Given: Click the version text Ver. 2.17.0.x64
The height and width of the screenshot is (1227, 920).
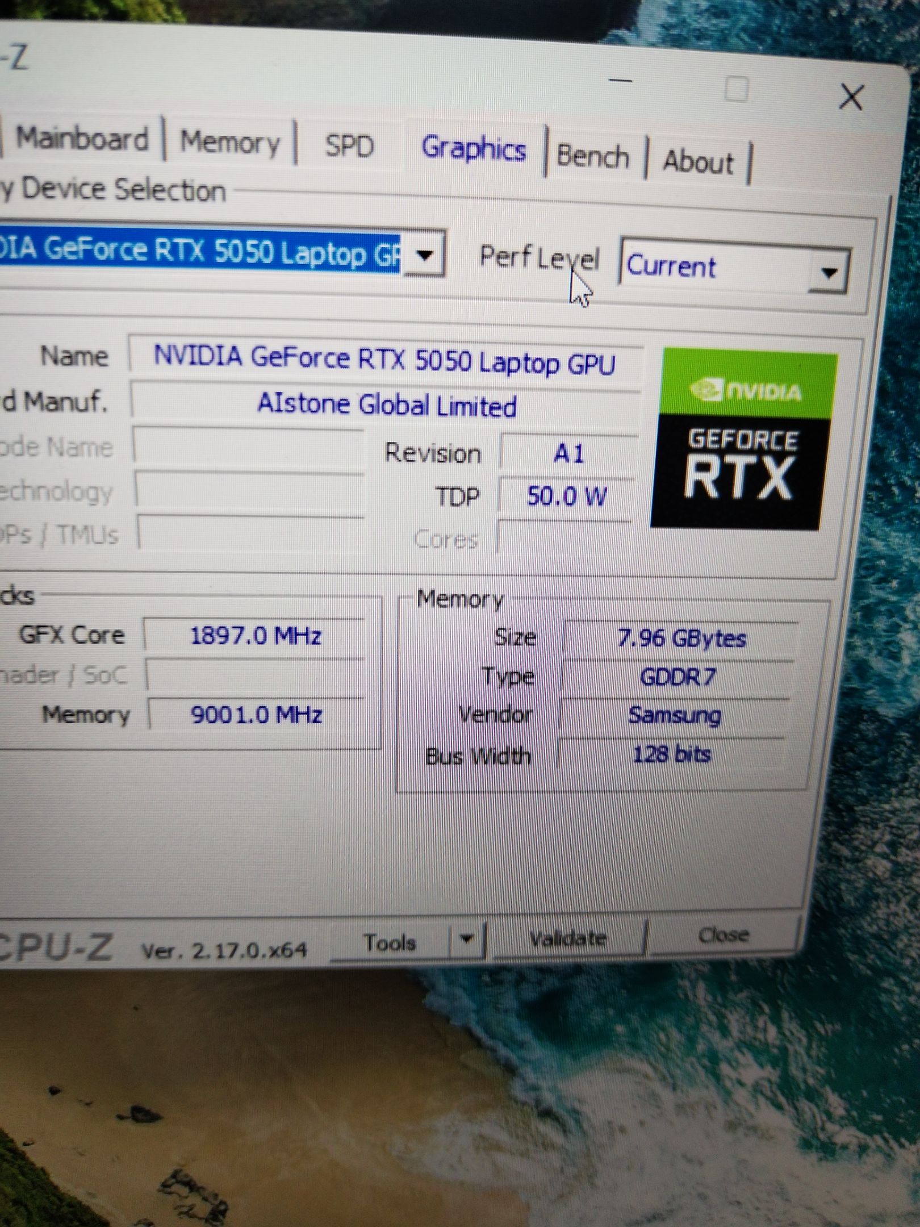Looking at the screenshot, I should pos(224,950).
